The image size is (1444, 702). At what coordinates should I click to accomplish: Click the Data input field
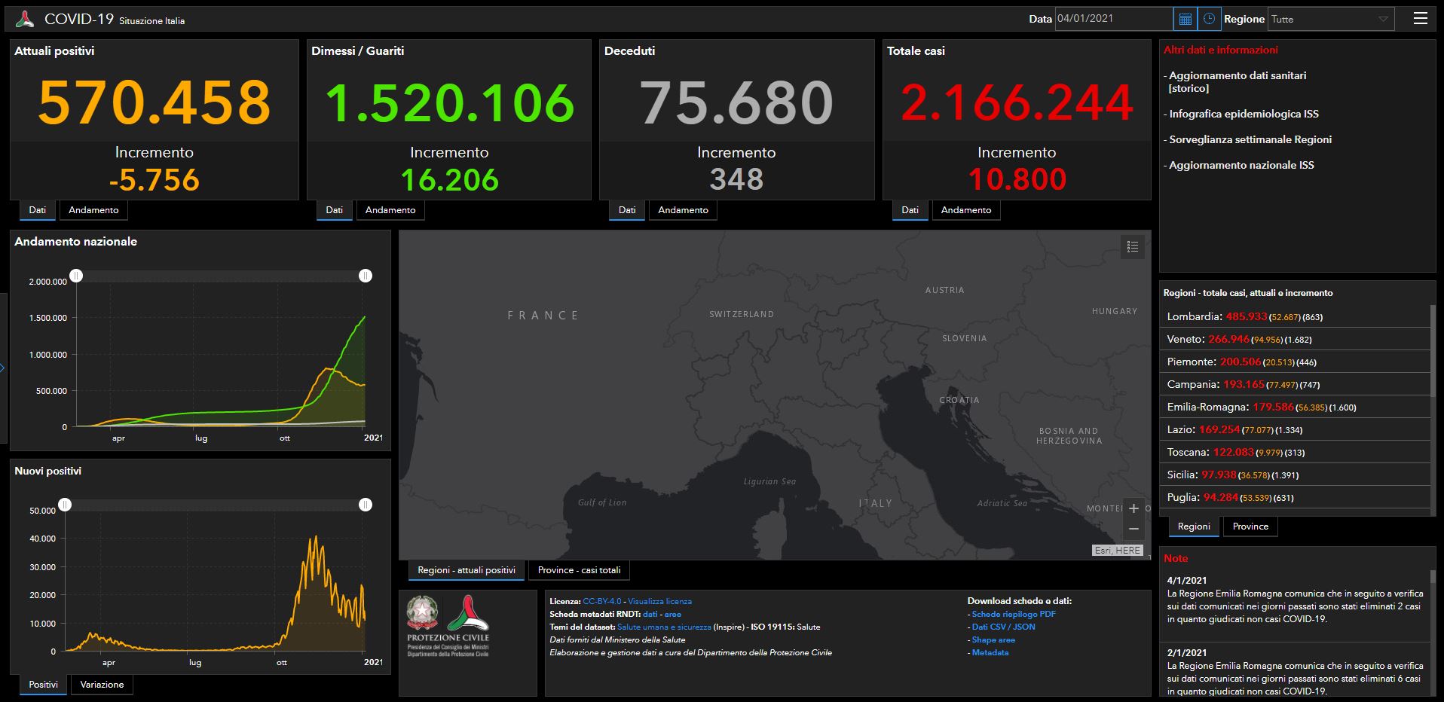(1112, 19)
